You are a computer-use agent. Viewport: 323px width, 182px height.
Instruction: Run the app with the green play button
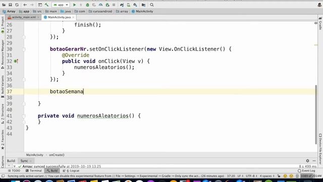[75, 5]
